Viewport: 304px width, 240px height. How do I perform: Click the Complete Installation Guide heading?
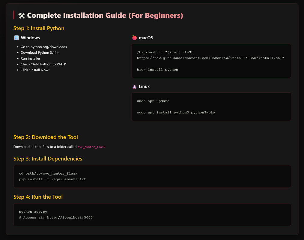tap(105, 15)
